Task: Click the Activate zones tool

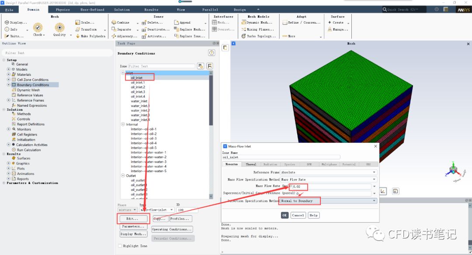Action: pos(154,36)
